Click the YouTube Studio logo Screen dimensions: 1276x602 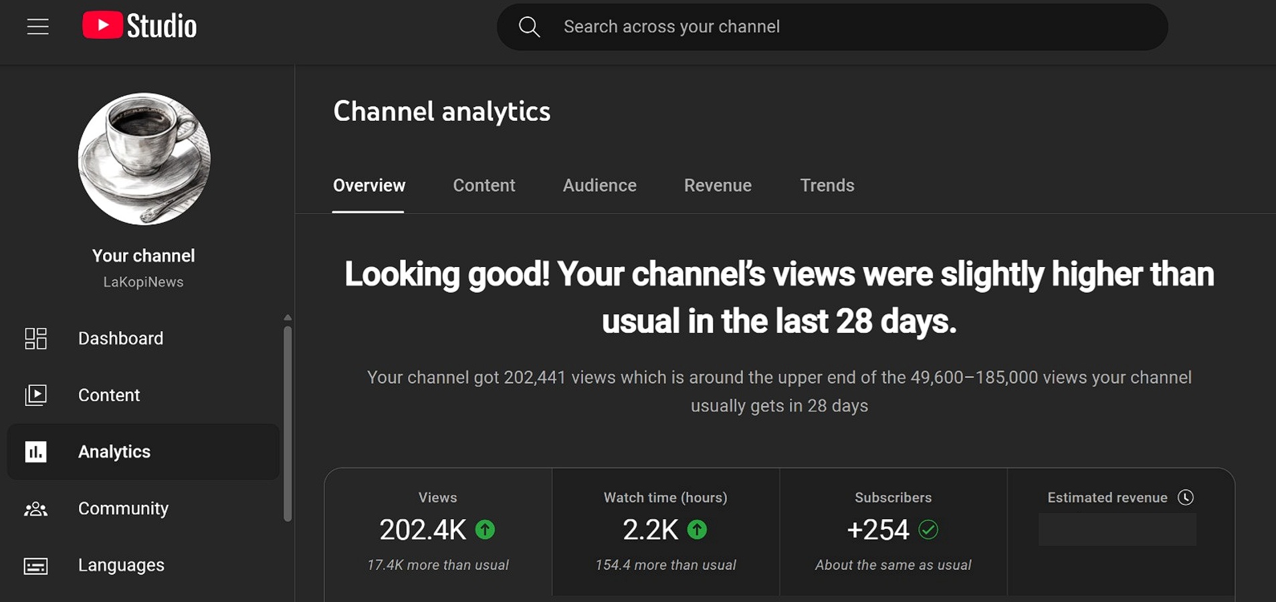[x=140, y=26]
